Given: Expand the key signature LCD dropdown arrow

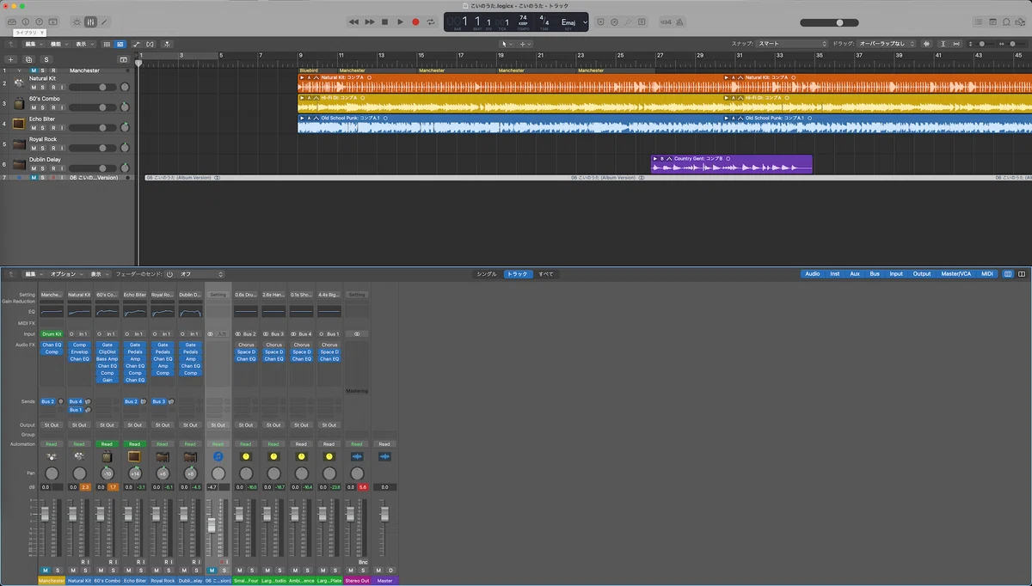Looking at the screenshot, I should tap(586, 21).
